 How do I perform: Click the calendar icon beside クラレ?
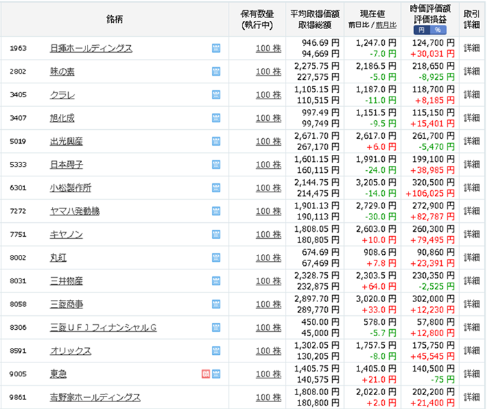click(216, 94)
